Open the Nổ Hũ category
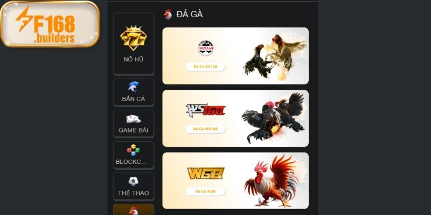Viewport: 431px width, 215px height. [133, 59]
